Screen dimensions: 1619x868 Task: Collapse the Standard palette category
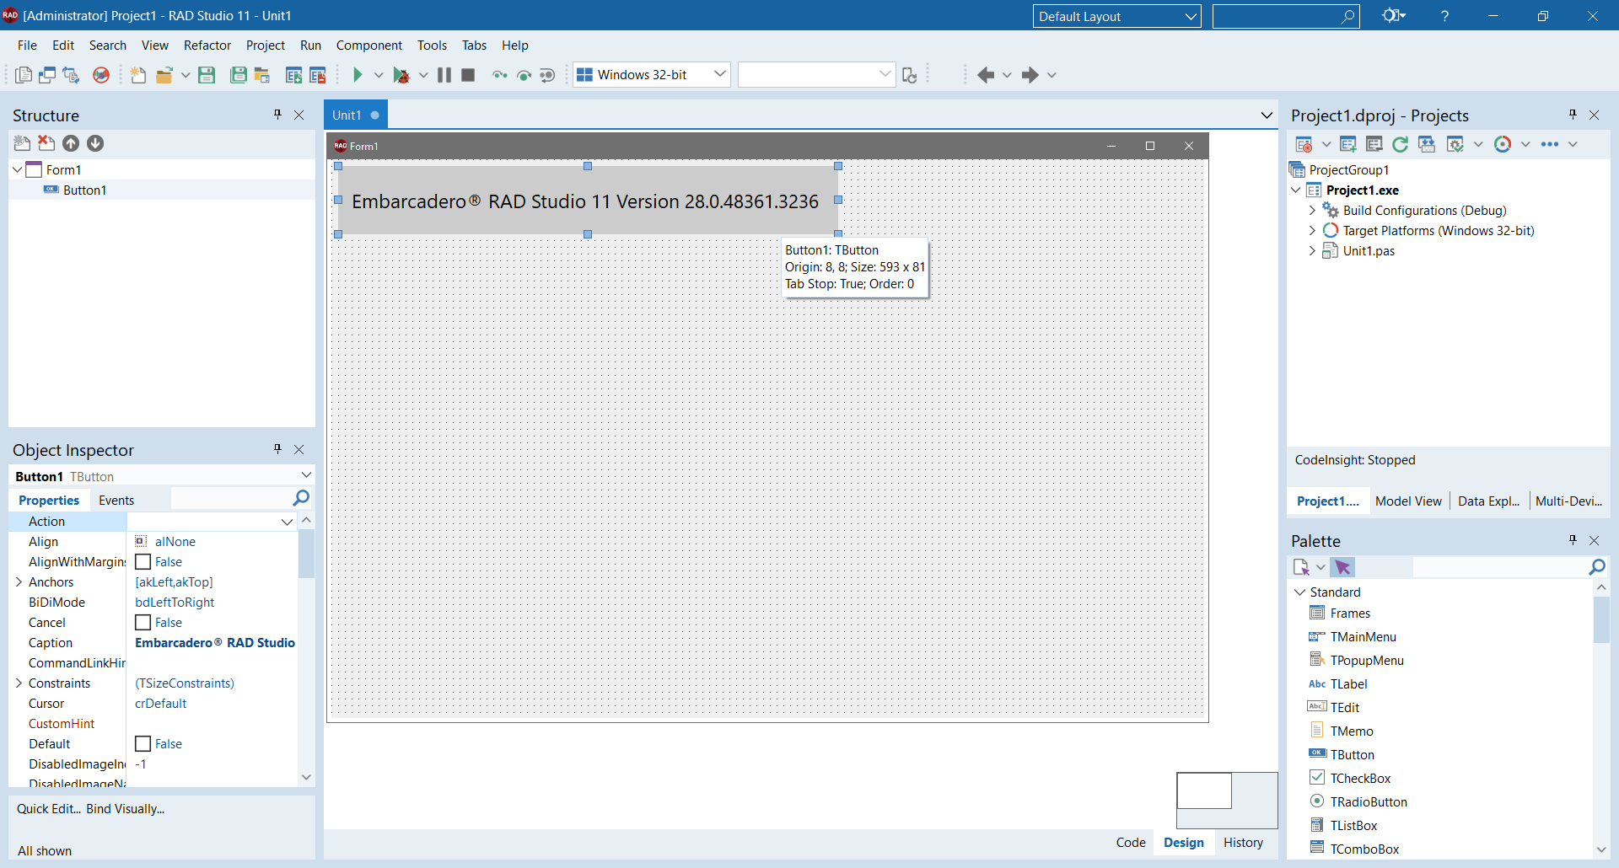(x=1300, y=592)
